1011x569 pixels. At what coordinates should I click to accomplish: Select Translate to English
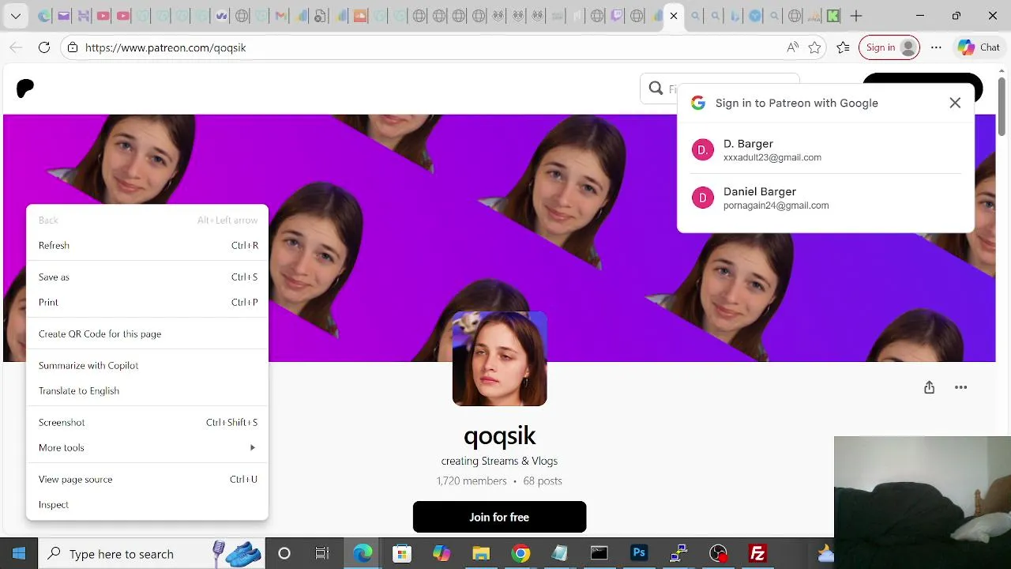147,390
